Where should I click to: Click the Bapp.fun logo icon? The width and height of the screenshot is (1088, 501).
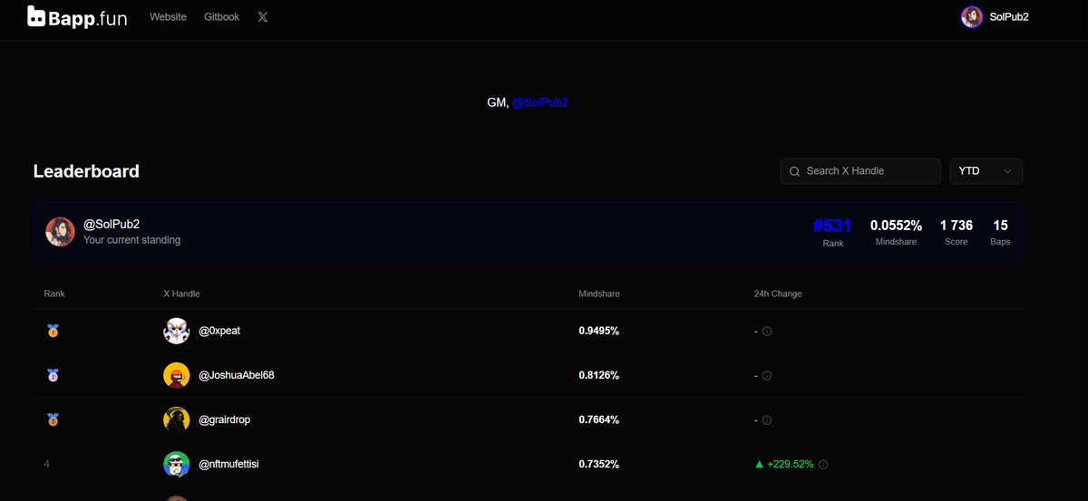pos(37,16)
